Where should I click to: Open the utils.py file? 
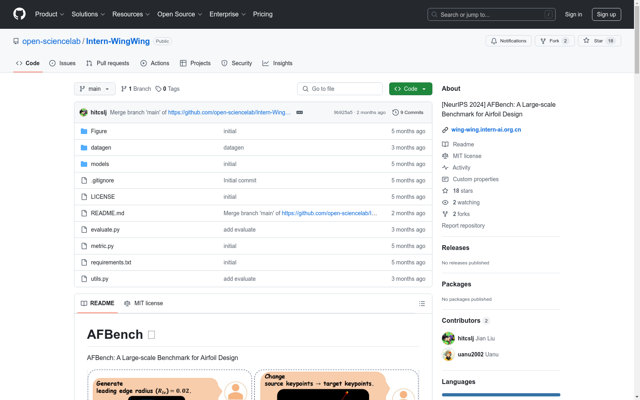(100, 279)
